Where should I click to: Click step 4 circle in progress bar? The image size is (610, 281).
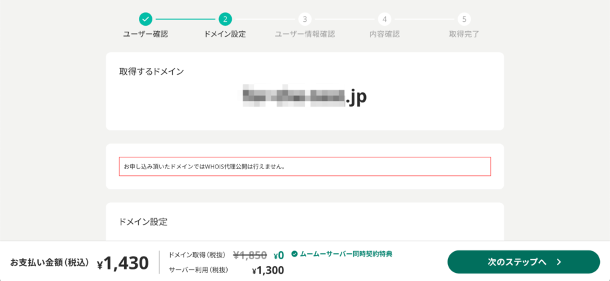[x=384, y=19]
